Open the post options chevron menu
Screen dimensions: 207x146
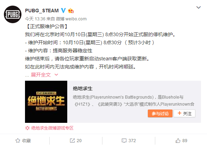click(199, 7)
